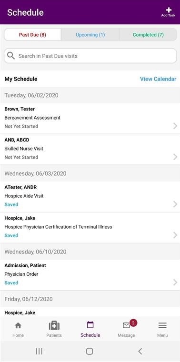Tap the Add Task plus icon

coord(169,10)
